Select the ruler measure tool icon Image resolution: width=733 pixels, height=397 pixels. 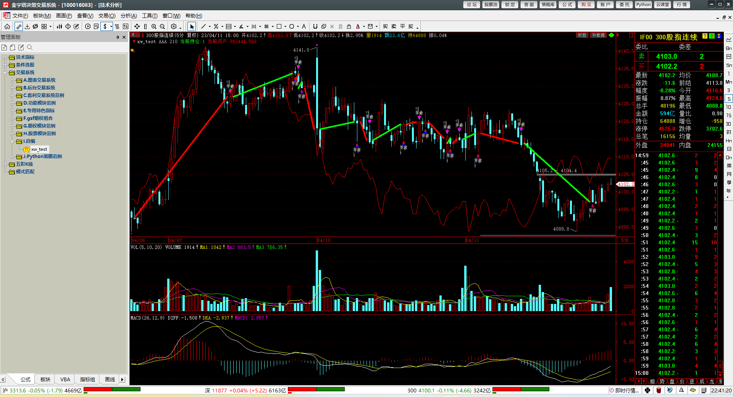[145, 26]
